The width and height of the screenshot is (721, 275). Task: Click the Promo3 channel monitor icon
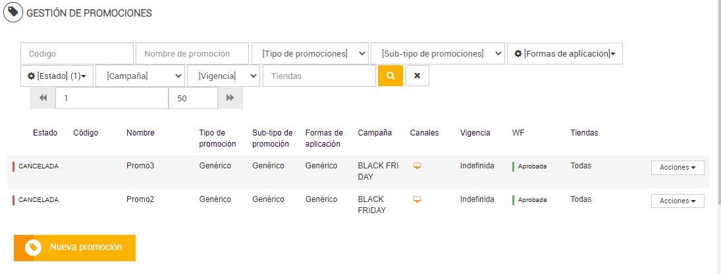pyautogui.click(x=417, y=166)
